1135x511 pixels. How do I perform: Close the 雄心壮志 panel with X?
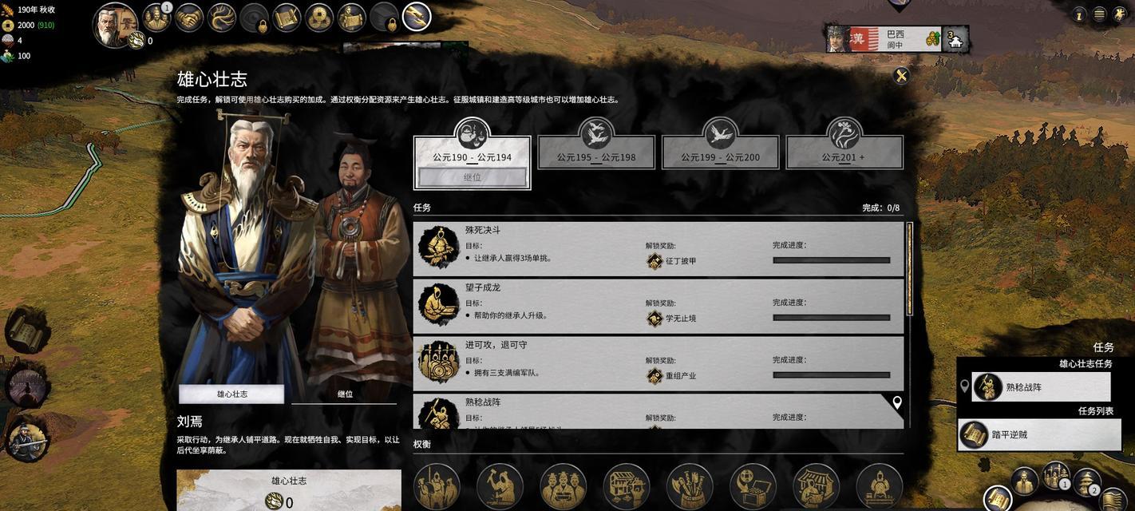pyautogui.click(x=901, y=76)
